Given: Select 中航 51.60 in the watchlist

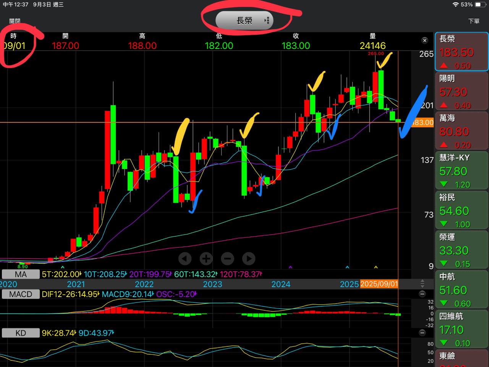Looking at the screenshot, I should pyautogui.click(x=461, y=289).
